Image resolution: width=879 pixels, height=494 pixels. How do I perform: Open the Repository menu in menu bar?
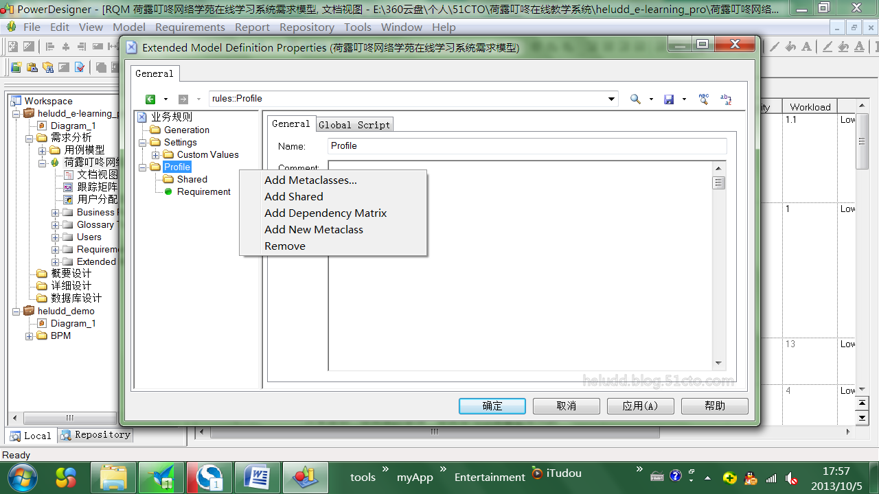click(307, 27)
